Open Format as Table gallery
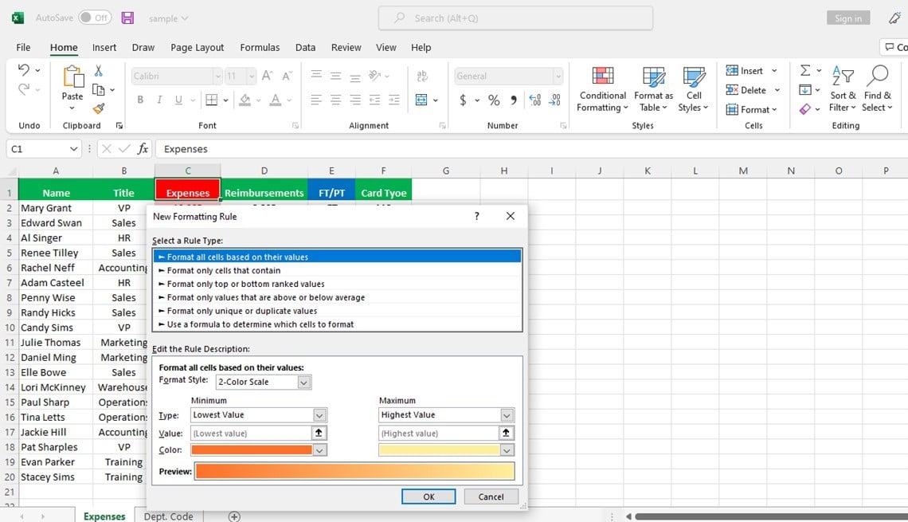This screenshot has height=522, width=908. click(x=653, y=88)
